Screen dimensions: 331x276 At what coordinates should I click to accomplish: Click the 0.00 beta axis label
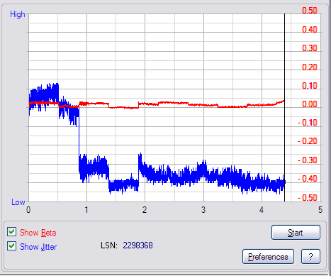point(309,104)
